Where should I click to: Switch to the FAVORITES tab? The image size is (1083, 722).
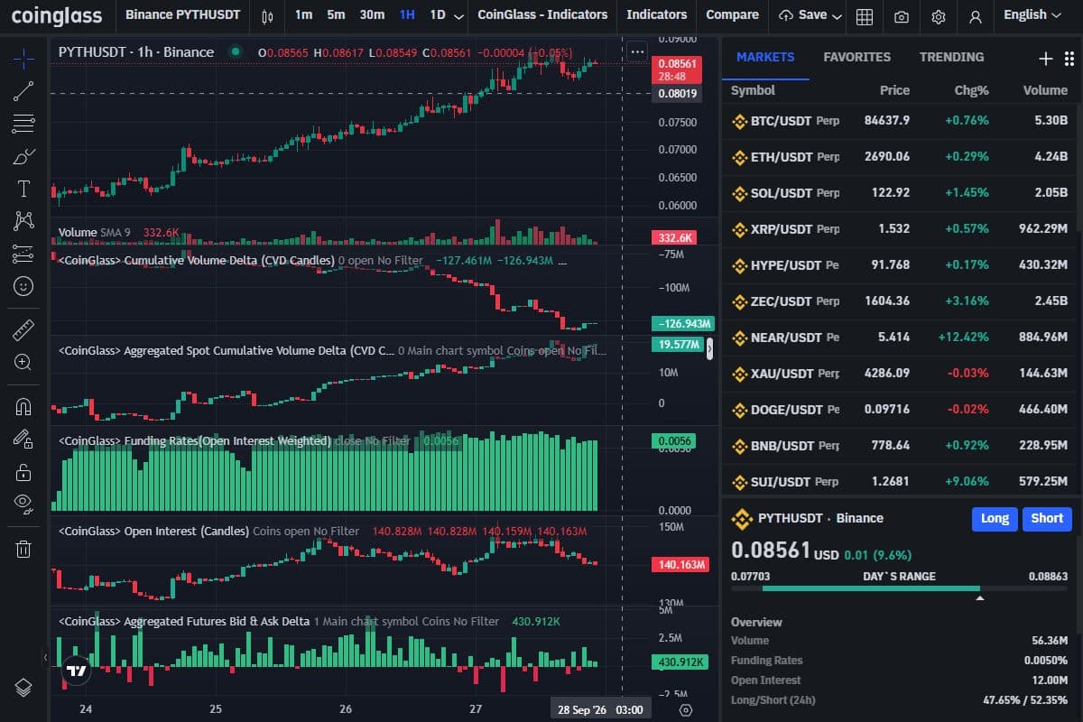point(856,57)
